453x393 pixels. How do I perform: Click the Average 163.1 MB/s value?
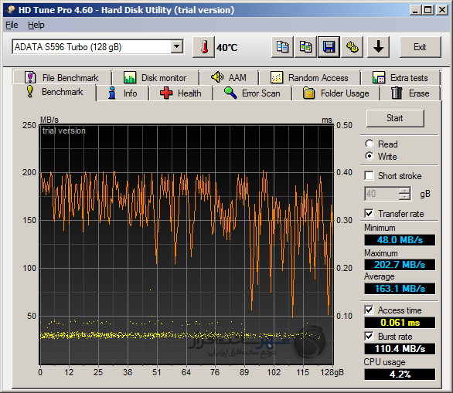(x=400, y=289)
